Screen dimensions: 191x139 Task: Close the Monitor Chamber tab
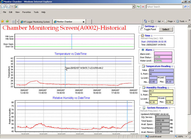[83, 21]
